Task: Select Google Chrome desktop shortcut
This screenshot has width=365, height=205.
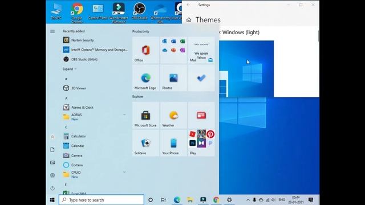Action: pyautogui.click(x=77, y=13)
